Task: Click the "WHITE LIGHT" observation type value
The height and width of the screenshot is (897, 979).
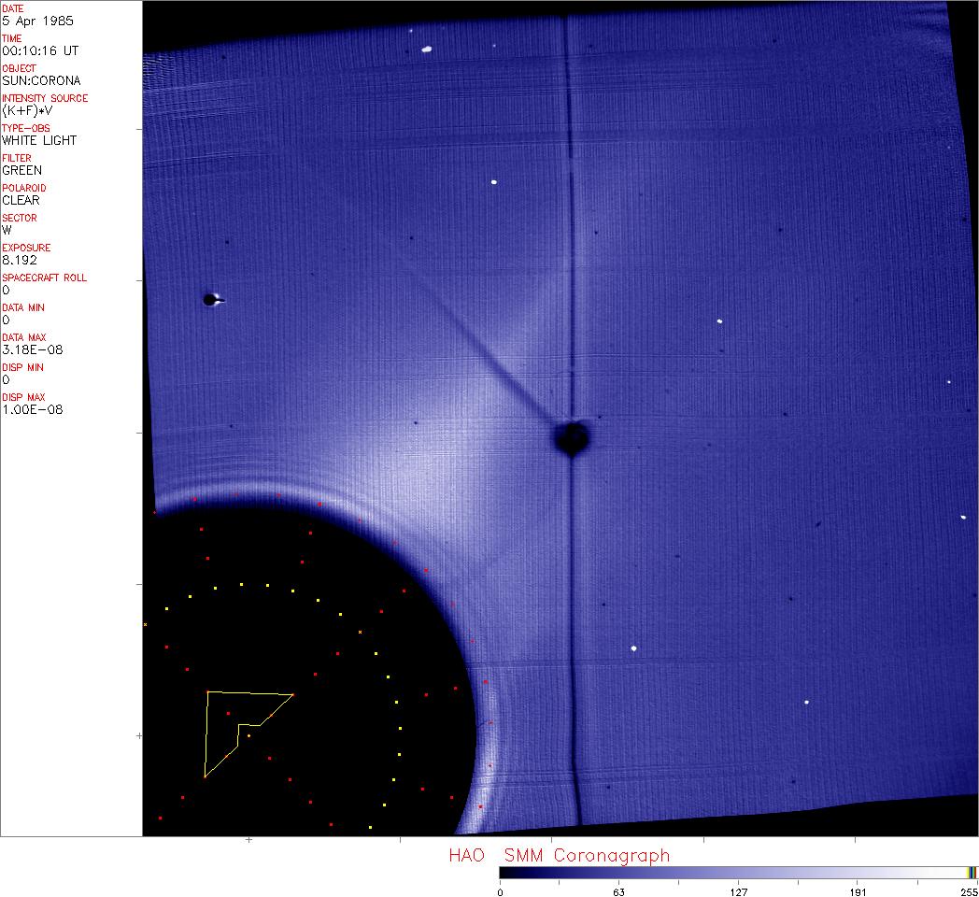Action: pos(39,140)
